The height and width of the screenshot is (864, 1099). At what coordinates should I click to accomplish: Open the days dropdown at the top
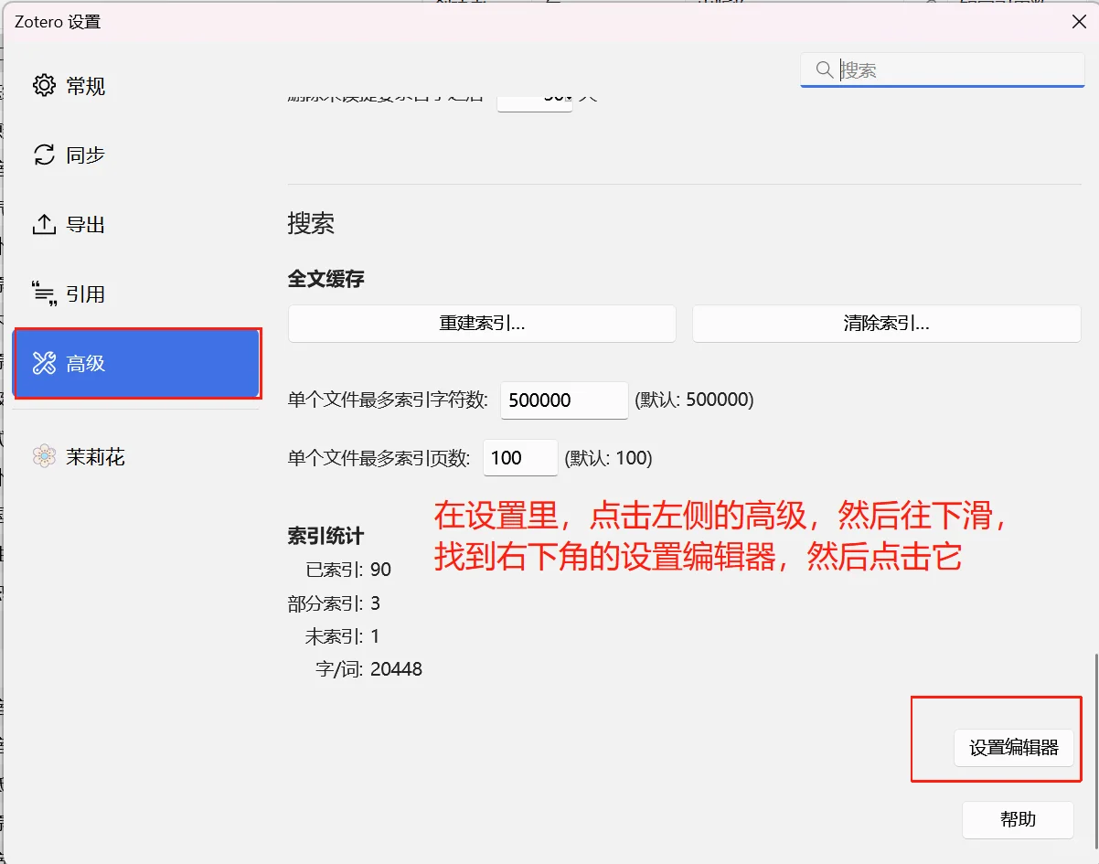535,95
